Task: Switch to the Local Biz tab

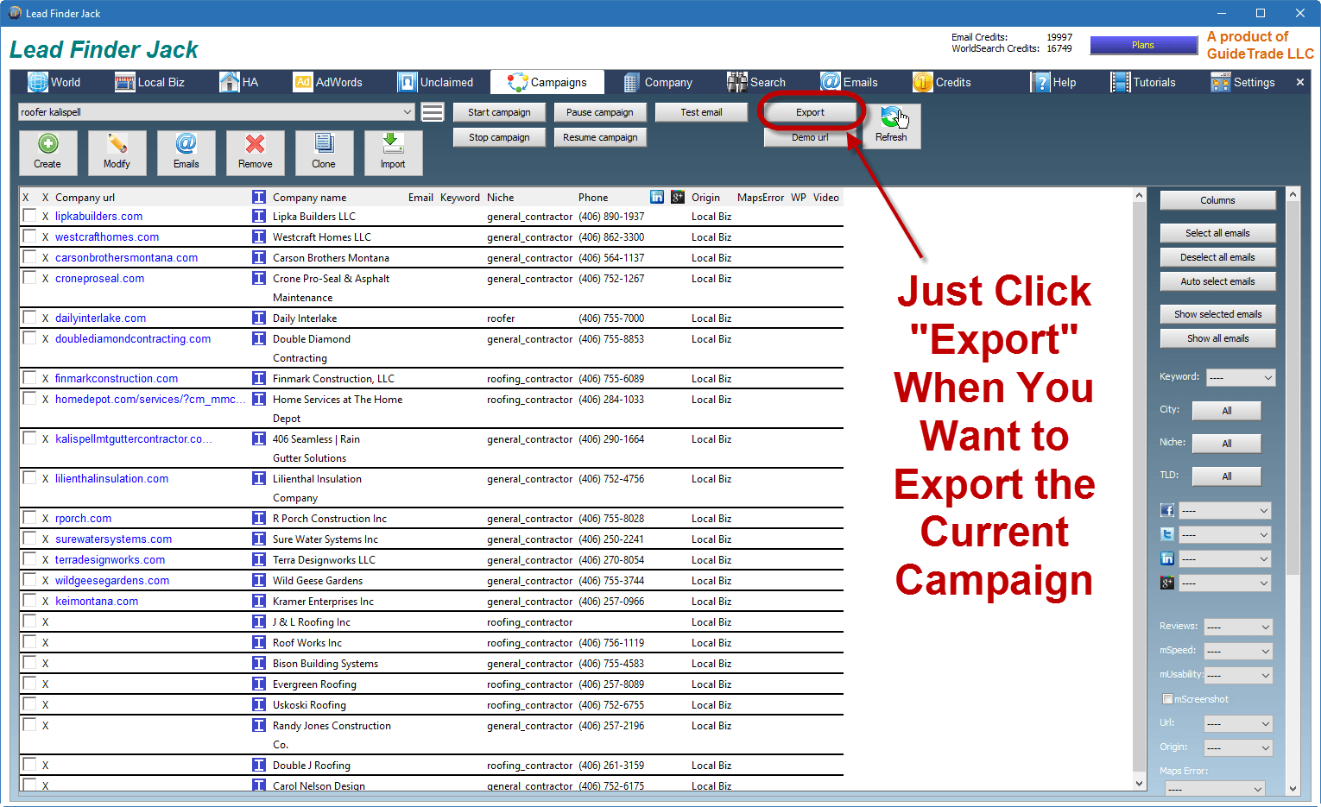Action: pos(150,82)
